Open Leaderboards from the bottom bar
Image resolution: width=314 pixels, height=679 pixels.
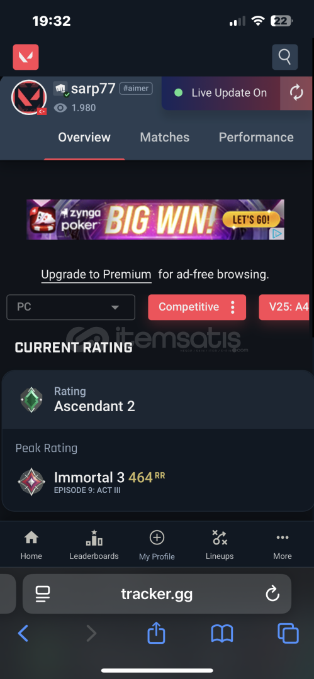click(94, 545)
